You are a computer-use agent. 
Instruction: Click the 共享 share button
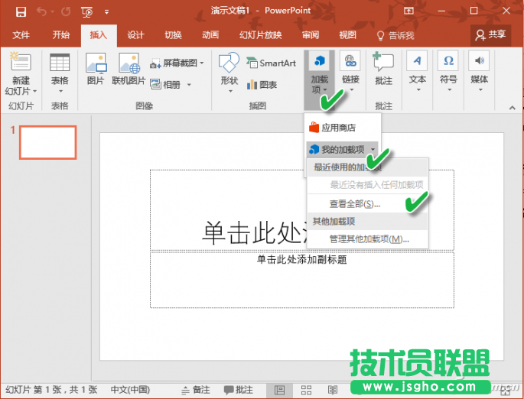[x=490, y=34]
